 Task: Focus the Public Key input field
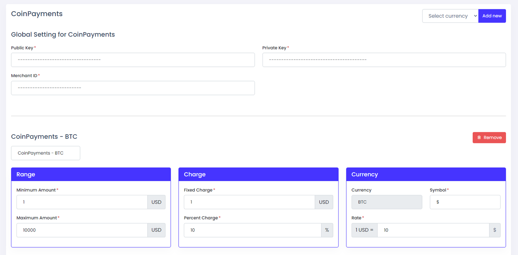coord(133,60)
